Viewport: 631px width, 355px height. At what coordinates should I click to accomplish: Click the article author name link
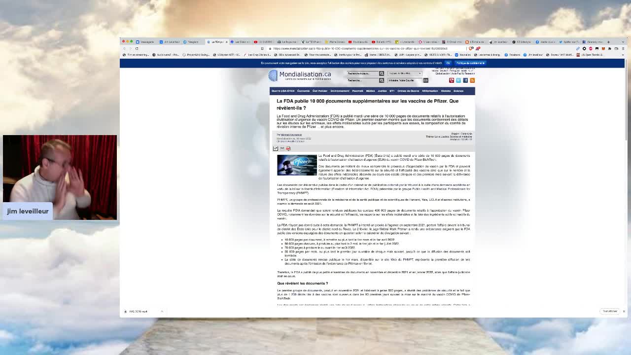coord(291,135)
